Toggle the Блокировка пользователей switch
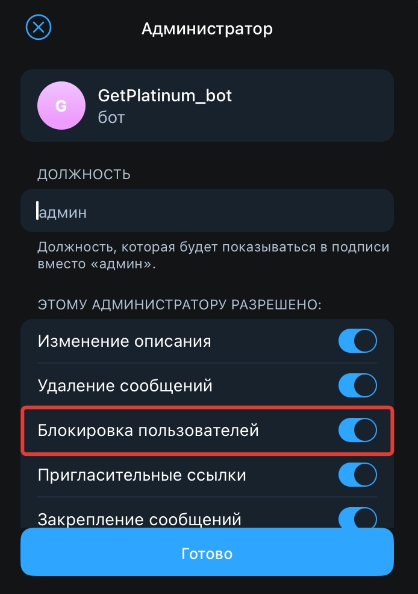Screen dimensions: 418x594 (x=357, y=431)
